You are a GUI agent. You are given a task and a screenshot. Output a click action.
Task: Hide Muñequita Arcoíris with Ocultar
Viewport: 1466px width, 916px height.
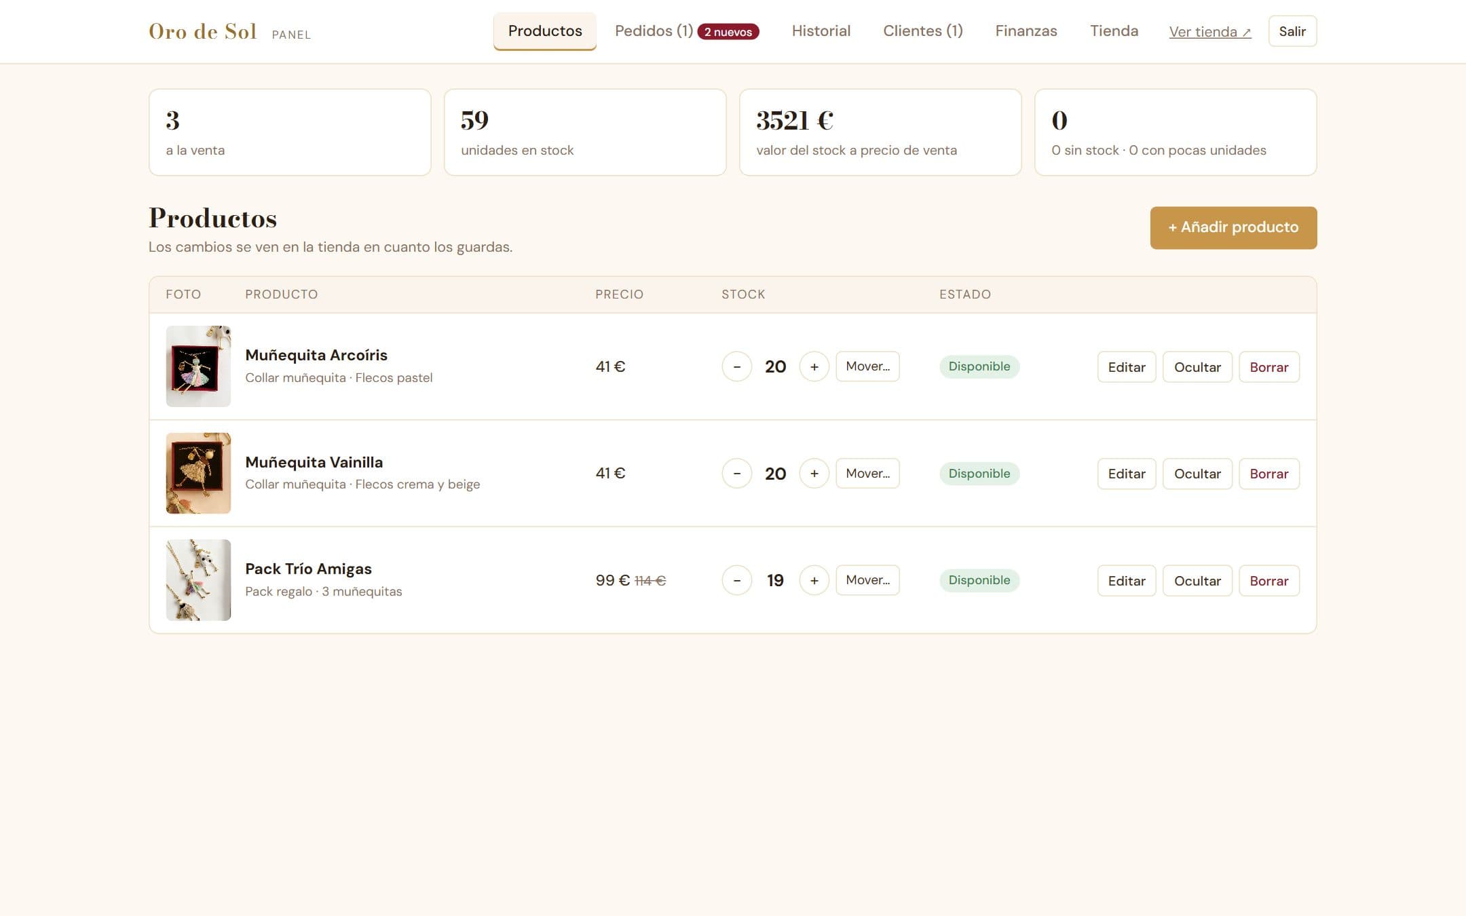point(1197,367)
